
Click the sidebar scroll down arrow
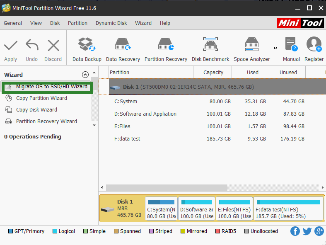[x=94, y=125]
